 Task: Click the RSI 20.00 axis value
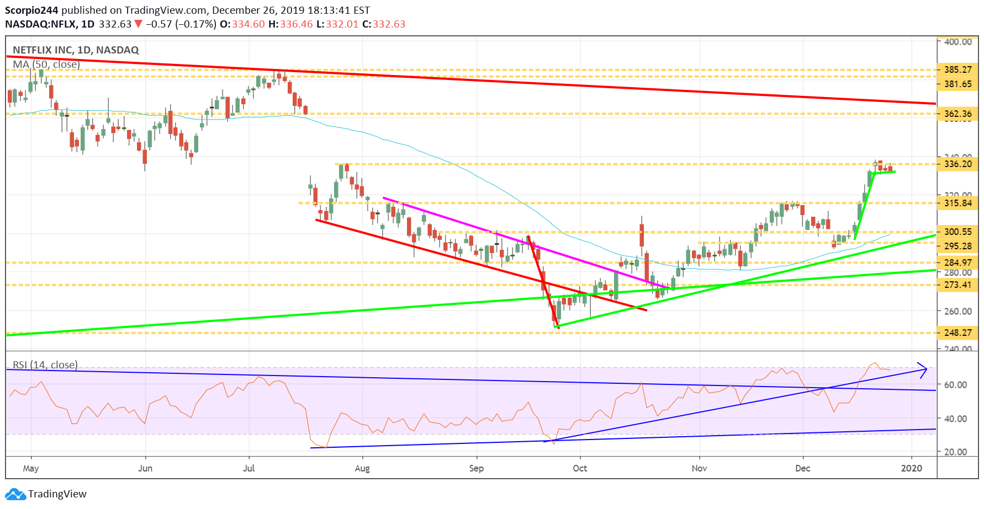956,452
